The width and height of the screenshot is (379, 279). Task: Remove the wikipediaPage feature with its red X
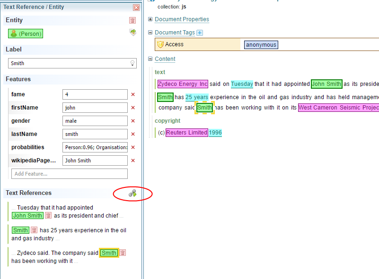133,161
